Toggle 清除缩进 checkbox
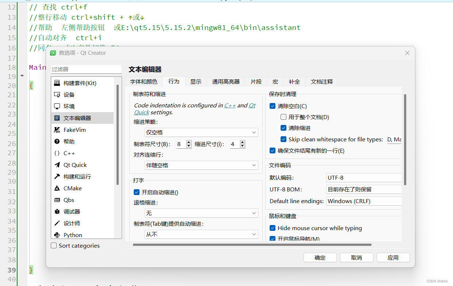The width and height of the screenshot is (453, 286). coord(283,128)
